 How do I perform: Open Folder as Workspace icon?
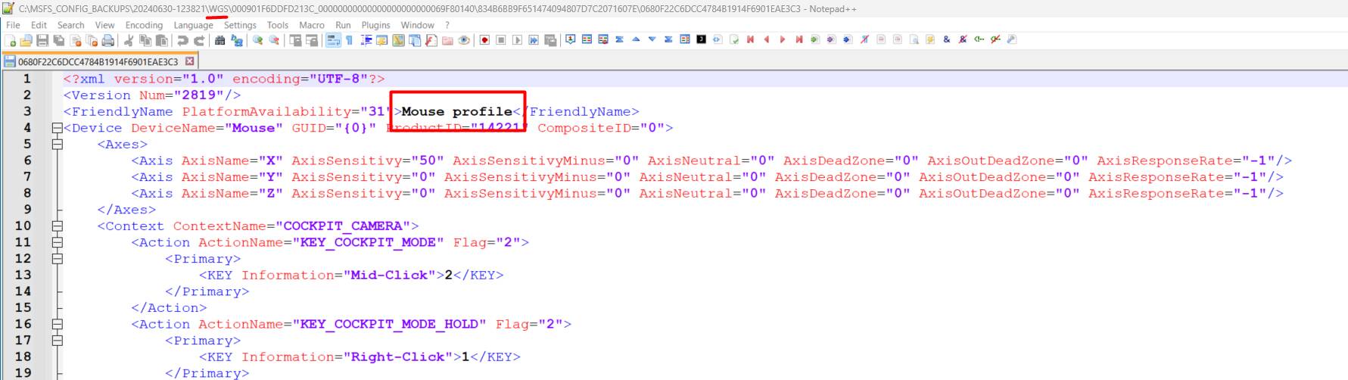click(x=447, y=40)
